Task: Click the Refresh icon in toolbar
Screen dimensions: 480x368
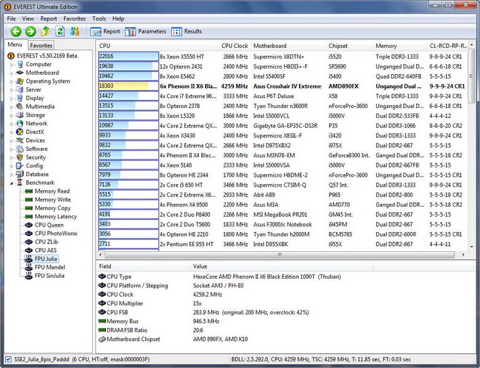Action: [60, 31]
